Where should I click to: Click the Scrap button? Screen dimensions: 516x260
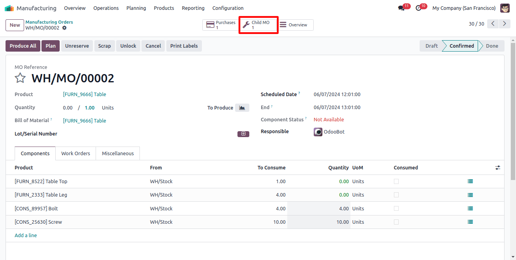(x=105, y=46)
